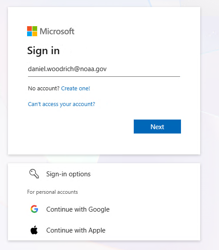Image resolution: width=219 pixels, height=250 pixels.
Task: Click the black Apple logo icon
Action: (34, 230)
